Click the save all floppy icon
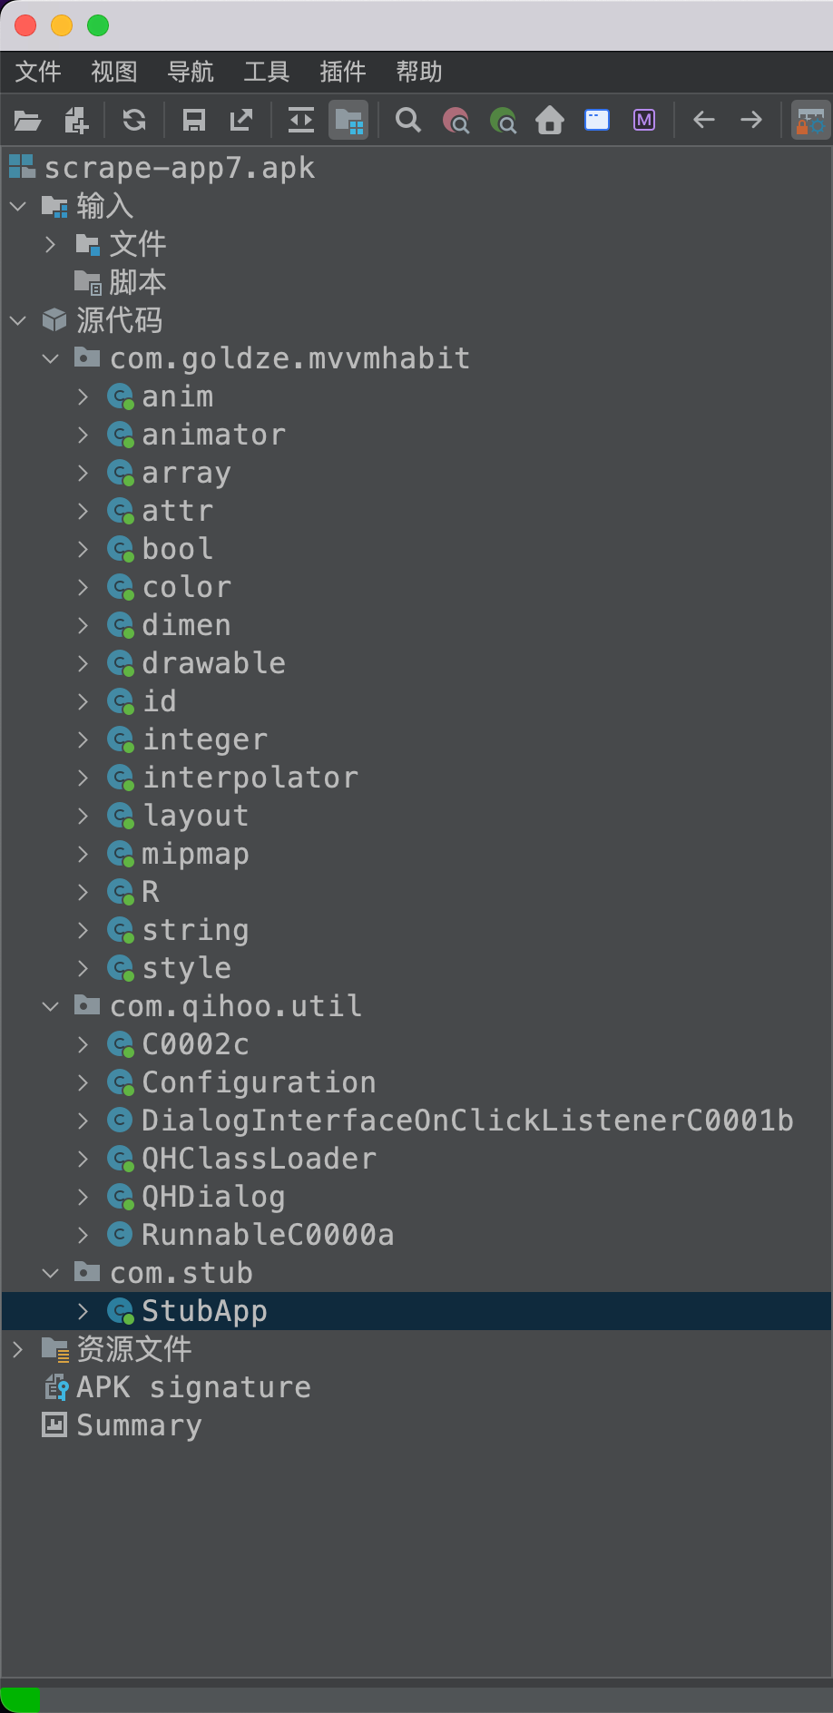This screenshot has width=833, height=1713. pyautogui.click(x=194, y=120)
